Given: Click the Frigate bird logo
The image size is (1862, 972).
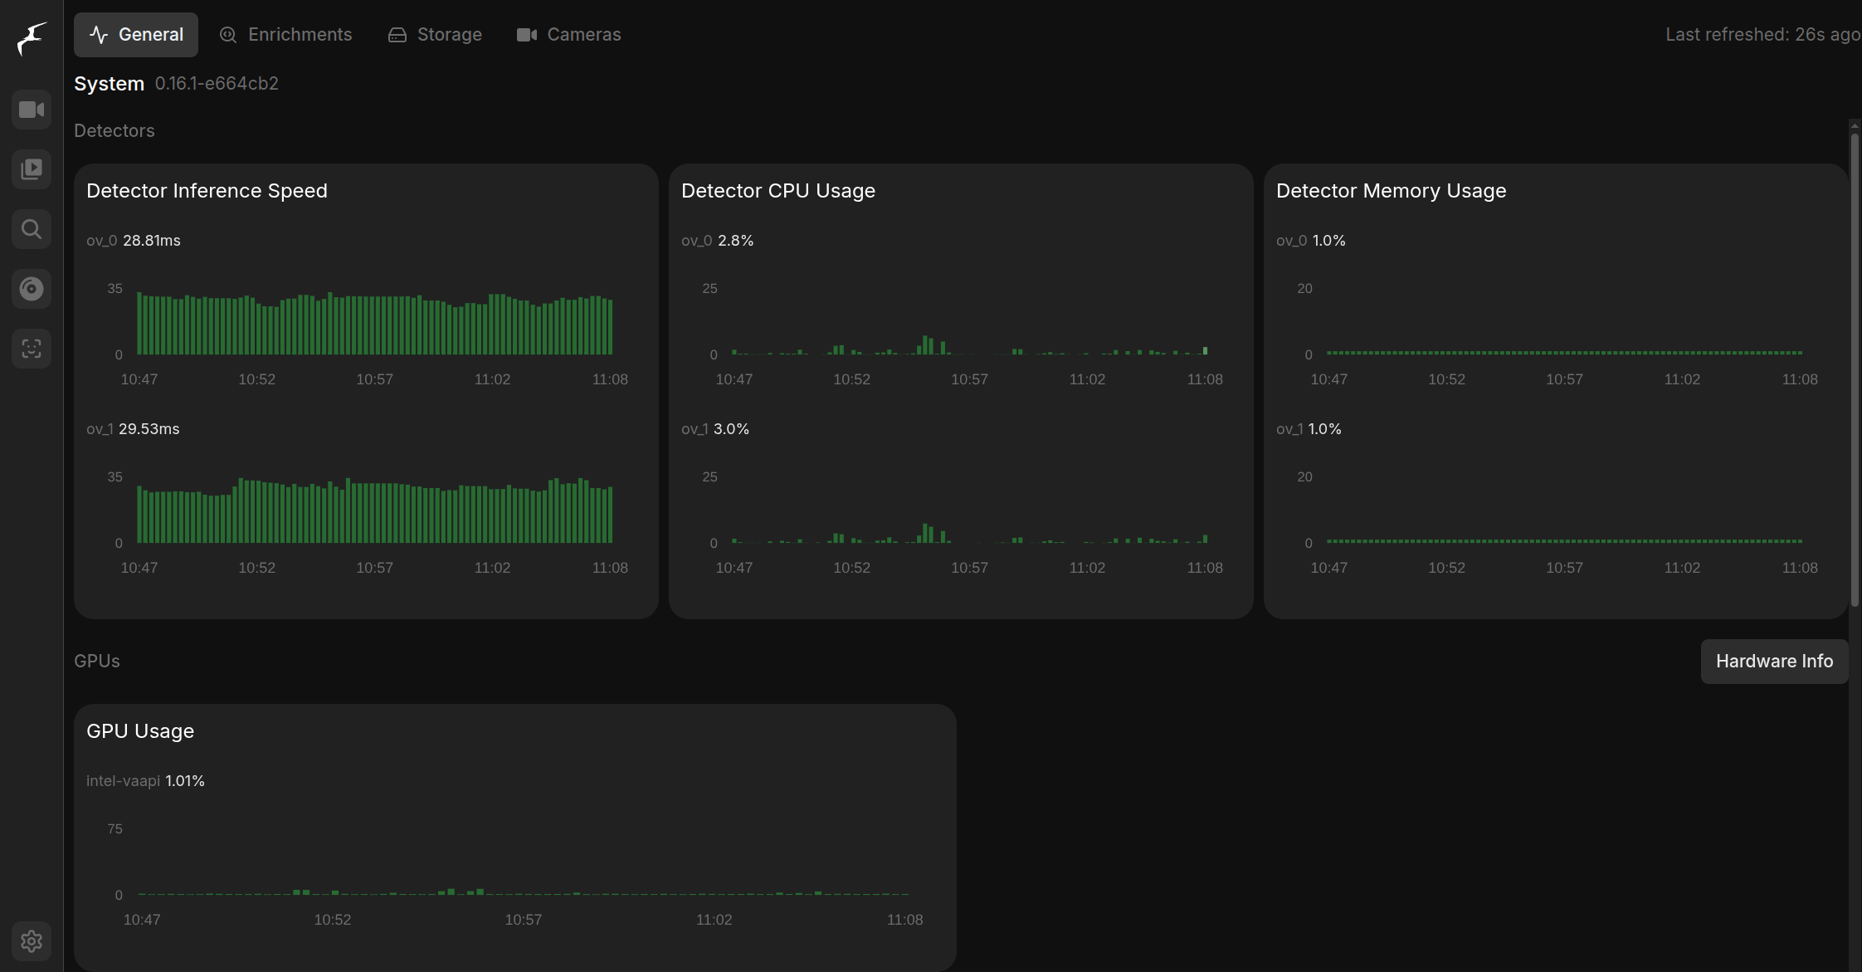Looking at the screenshot, I should click(x=32, y=38).
